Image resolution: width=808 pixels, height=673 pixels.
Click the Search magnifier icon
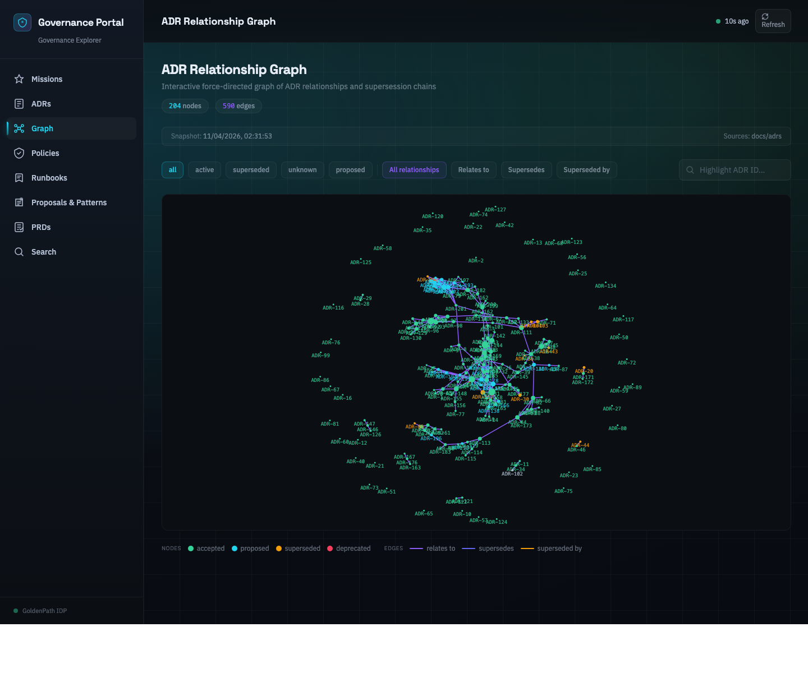[19, 252]
